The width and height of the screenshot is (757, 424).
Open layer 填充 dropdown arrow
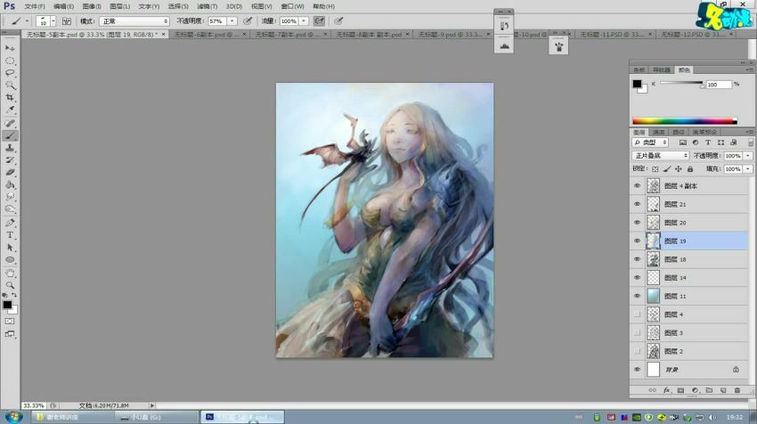(x=748, y=169)
